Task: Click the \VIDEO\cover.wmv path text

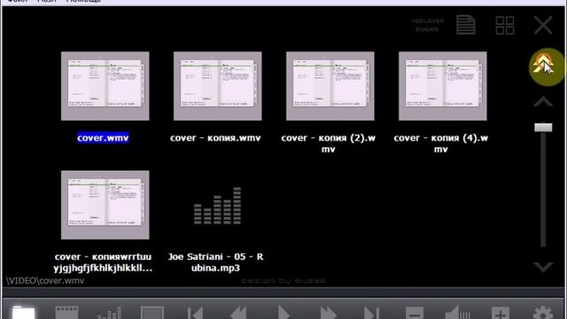Action: [x=45, y=281]
